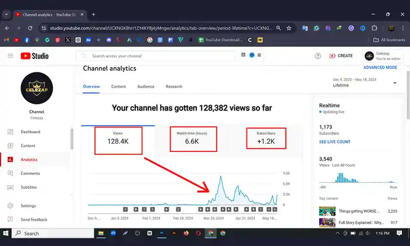Switch to the Research tab
Viewport: 410px width, 246px height.
pyautogui.click(x=174, y=86)
